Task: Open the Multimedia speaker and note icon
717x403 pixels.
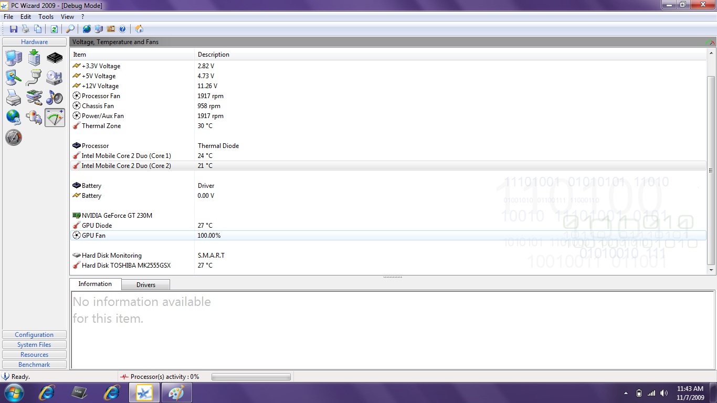Action: pos(55,98)
